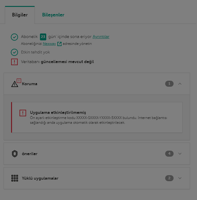Screen dimensions: 197x200
Task: Collapse the Koruma section chevron
Action: point(180,84)
